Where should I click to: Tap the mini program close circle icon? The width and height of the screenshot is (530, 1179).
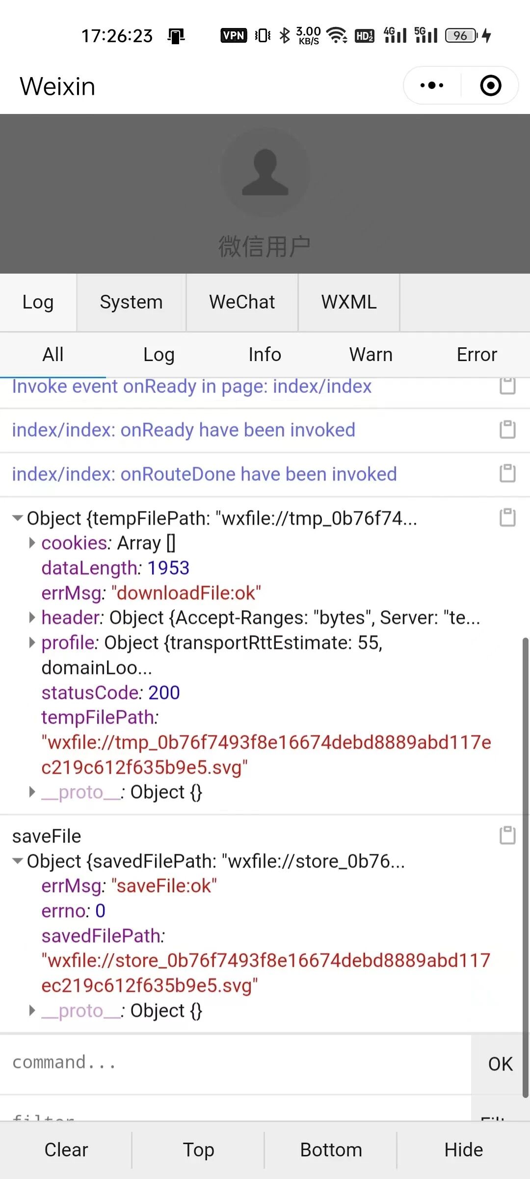pyautogui.click(x=491, y=85)
